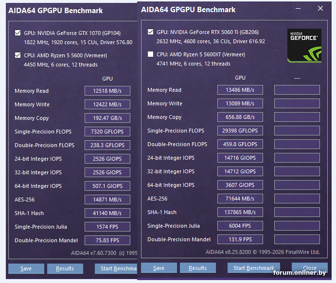Viewport: 336px width, 283px height.
Task: Select 41140 MB/s SHA-1 value
Action: (107, 213)
